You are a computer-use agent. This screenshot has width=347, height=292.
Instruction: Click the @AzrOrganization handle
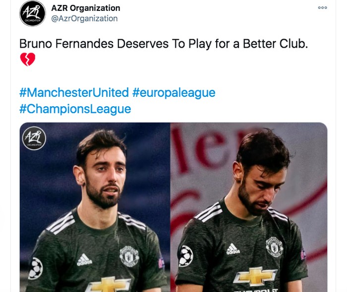click(84, 19)
